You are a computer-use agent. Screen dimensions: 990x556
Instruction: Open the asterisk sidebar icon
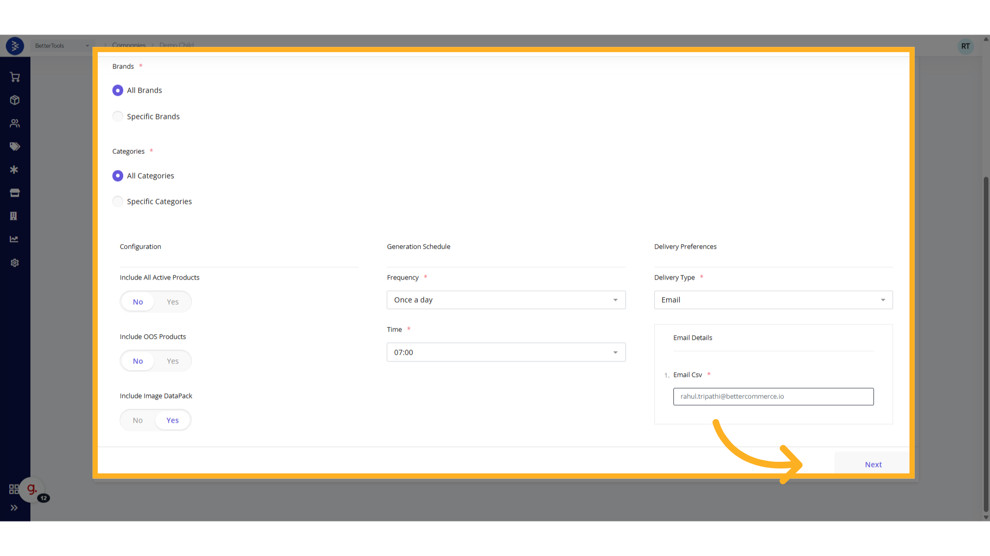[14, 170]
